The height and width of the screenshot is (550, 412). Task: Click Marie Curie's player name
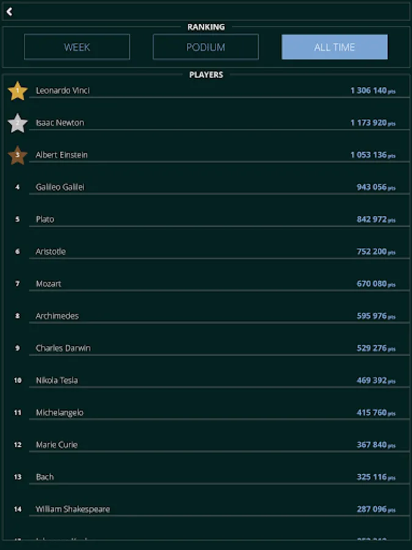point(57,445)
